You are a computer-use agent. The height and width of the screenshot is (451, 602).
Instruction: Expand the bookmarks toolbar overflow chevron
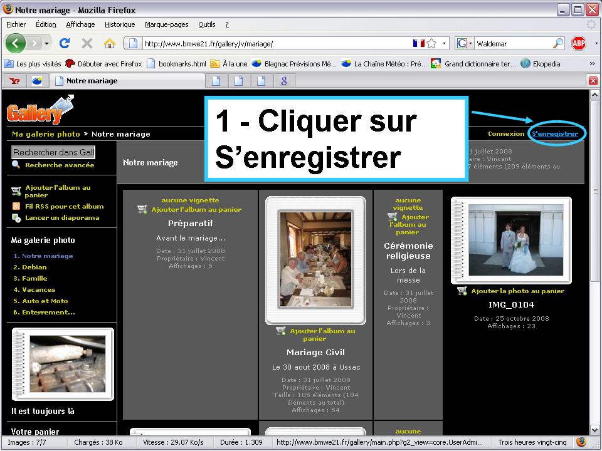592,63
